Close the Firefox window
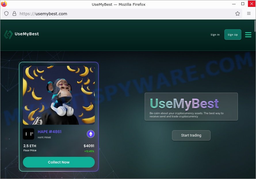The image size is (256, 179). [252, 4]
